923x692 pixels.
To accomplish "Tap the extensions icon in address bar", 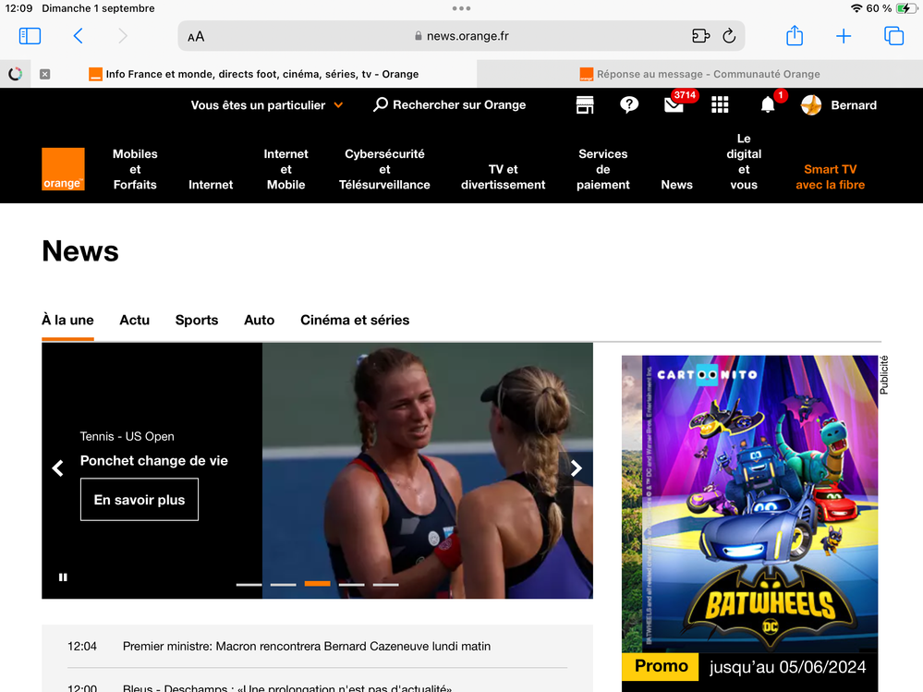I will (700, 36).
